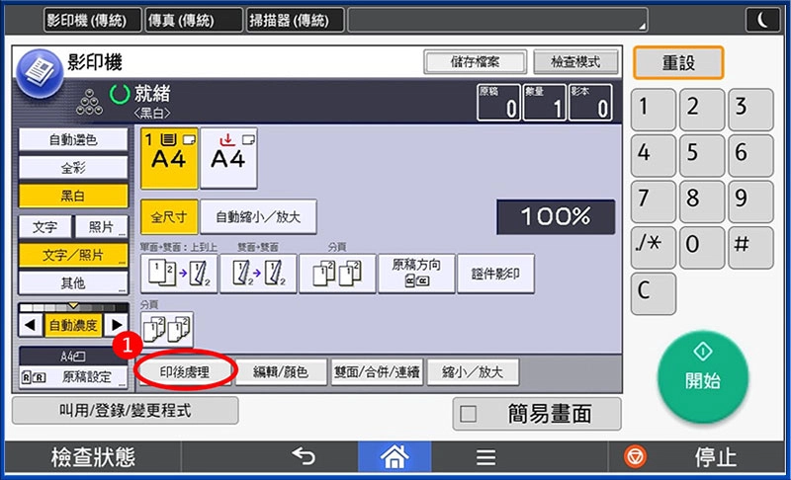Check the 簡易畫面 checkbox
The width and height of the screenshot is (791, 480).
pos(468,414)
